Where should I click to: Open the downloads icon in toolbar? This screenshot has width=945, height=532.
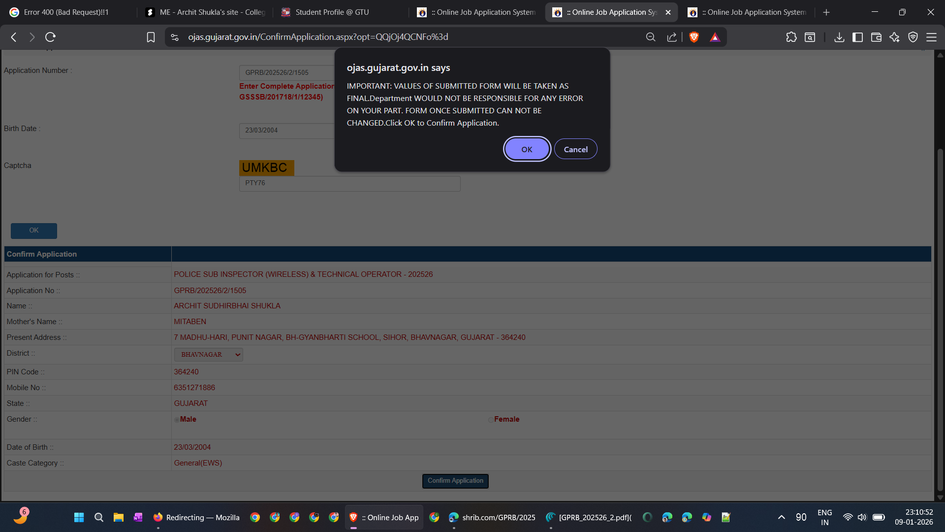839,37
